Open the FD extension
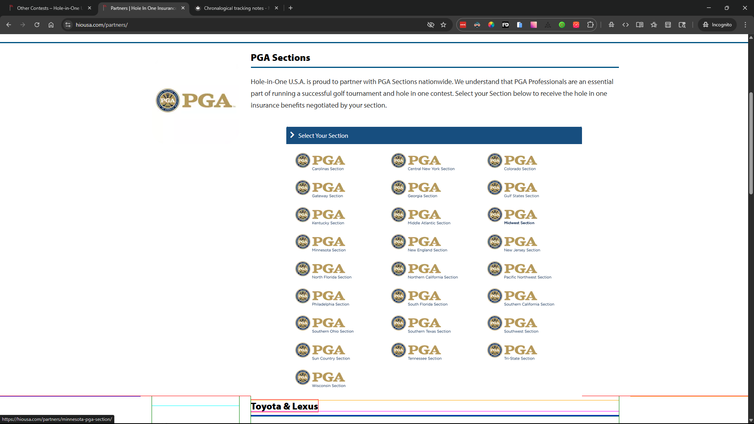Image resolution: width=754 pixels, height=424 pixels. point(505,25)
